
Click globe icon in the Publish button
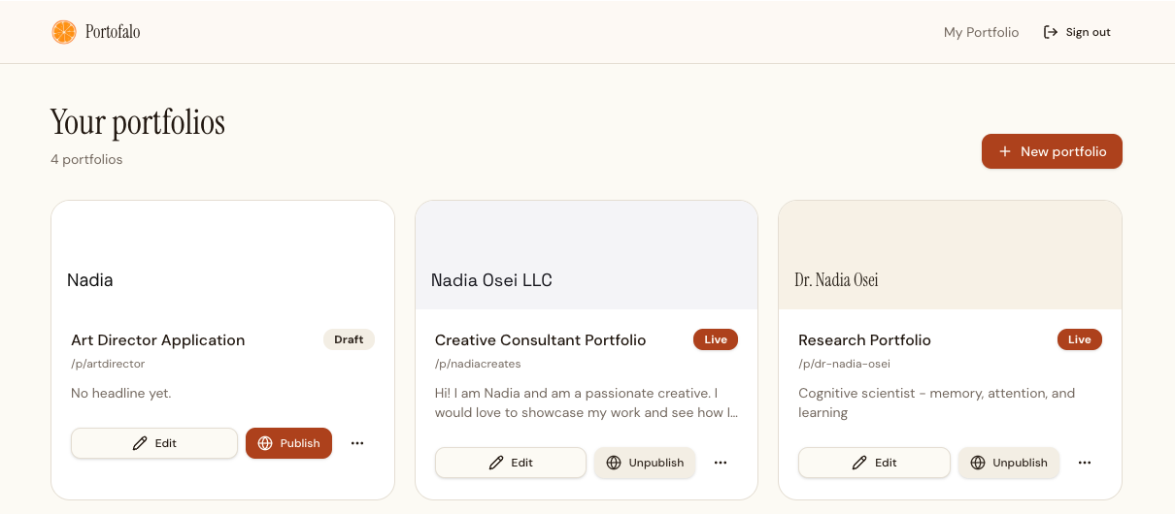[265, 443]
